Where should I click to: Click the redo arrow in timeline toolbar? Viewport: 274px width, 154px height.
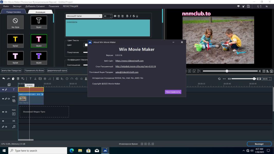coord(8,79)
